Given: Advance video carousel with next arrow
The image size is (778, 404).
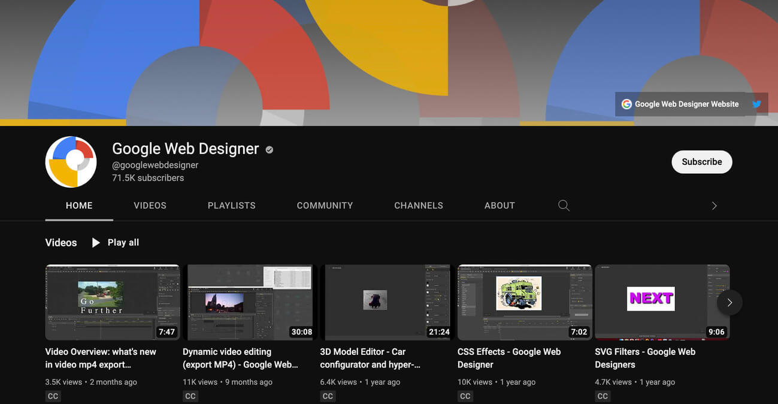Looking at the screenshot, I should point(729,303).
